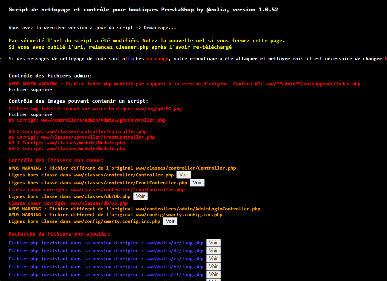View www/mails/it/lang.php with Voir button
The image size is (387, 281).
point(213,274)
